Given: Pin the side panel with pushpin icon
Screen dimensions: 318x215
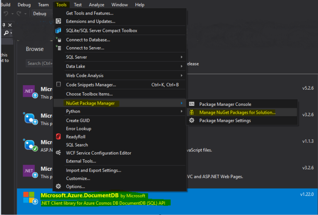Looking at the screenshot, I should [x=4, y=25].
